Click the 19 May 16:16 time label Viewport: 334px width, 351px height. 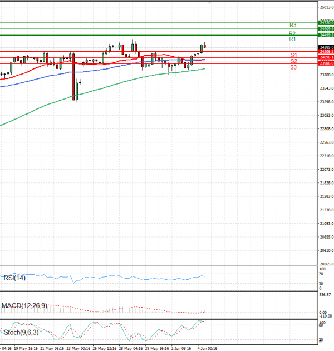(x=26, y=349)
